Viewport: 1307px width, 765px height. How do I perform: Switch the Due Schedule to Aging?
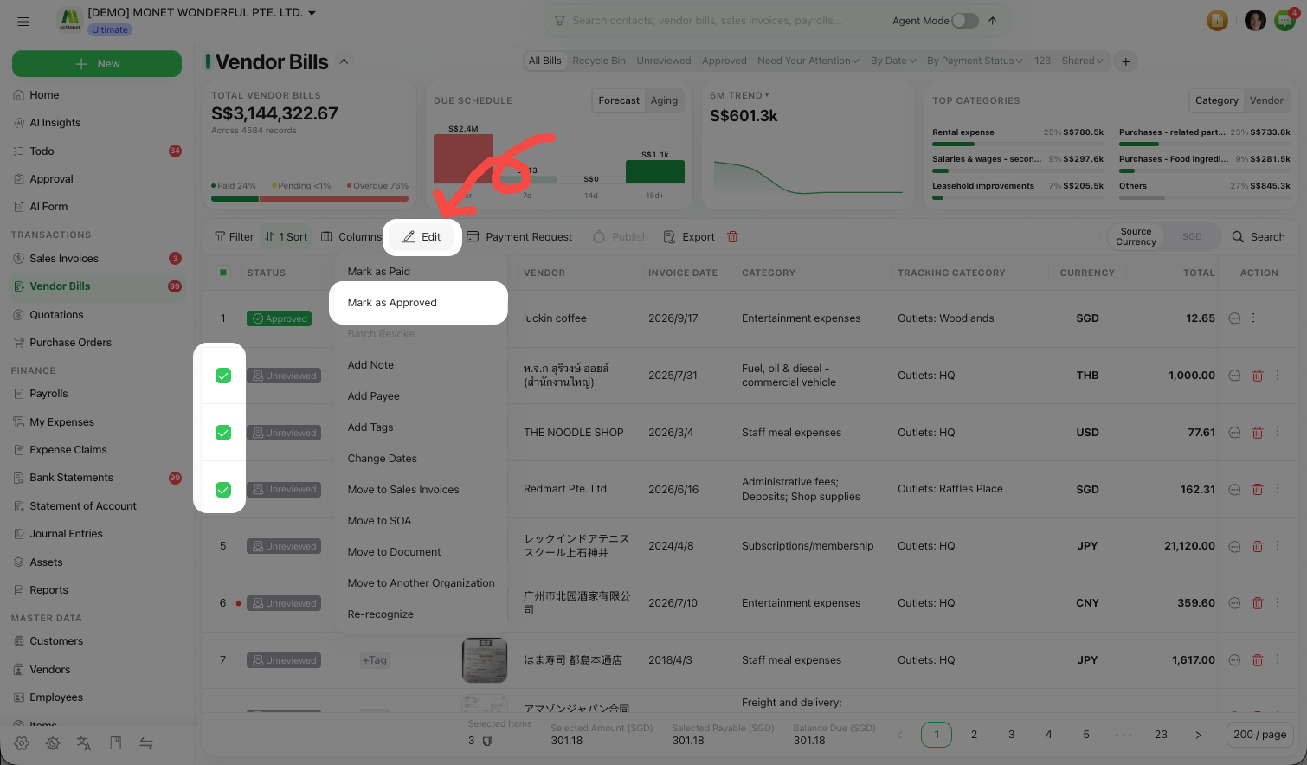(x=664, y=100)
